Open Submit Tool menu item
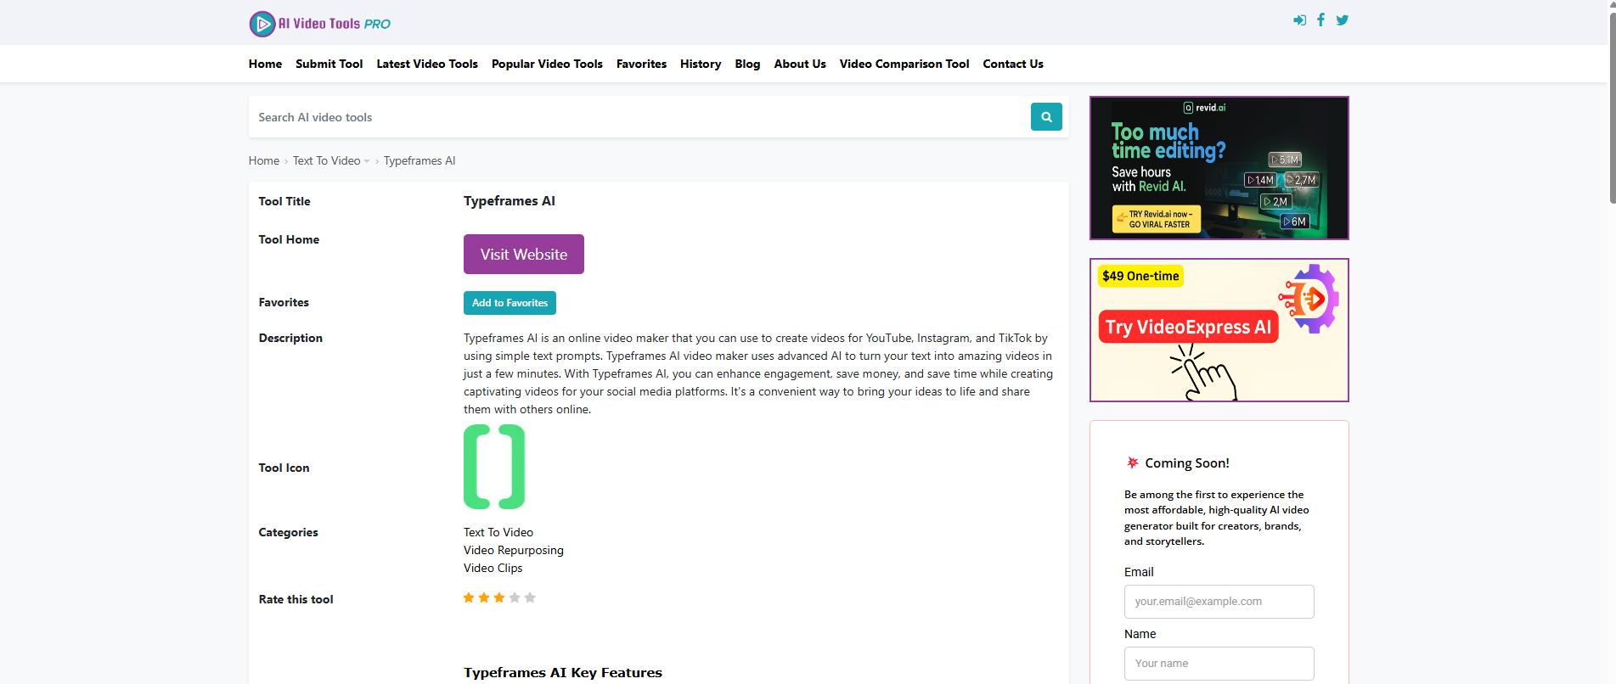This screenshot has height=684, width=1616. (x=329, y=64)
